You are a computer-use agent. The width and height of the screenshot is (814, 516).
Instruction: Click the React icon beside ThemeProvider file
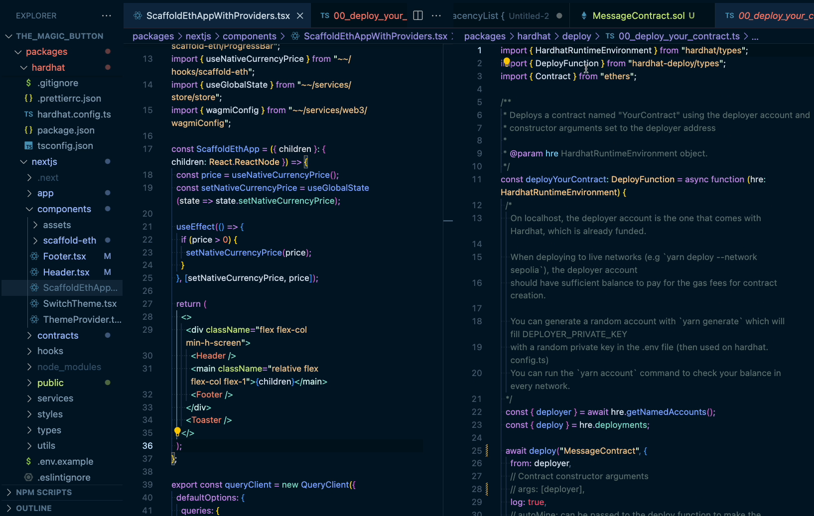coord(34,319)
